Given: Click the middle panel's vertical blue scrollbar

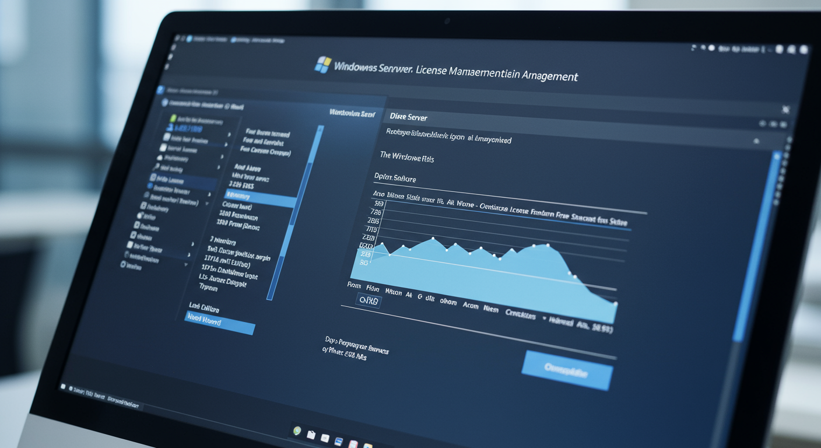Looking at the screenshot, I should tap(294, 213).
